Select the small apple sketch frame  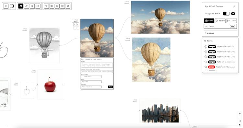tap(27, 90)
